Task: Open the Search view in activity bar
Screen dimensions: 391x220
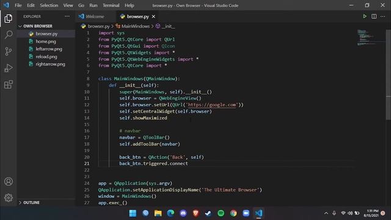Action: coord(8,35)
